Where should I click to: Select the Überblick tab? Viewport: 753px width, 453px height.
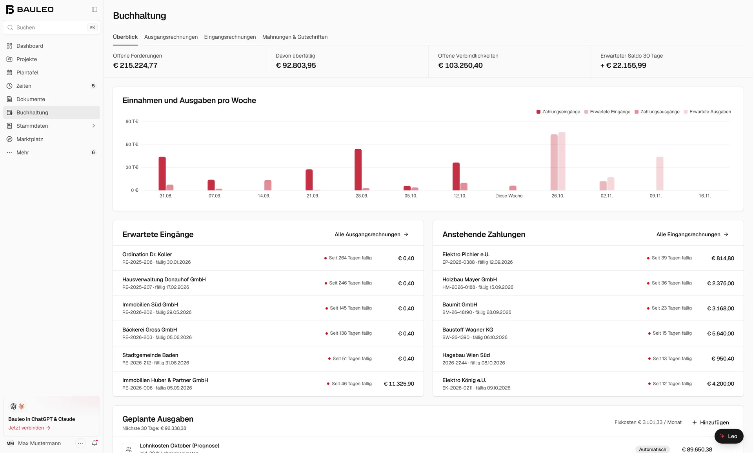[125, 37]
